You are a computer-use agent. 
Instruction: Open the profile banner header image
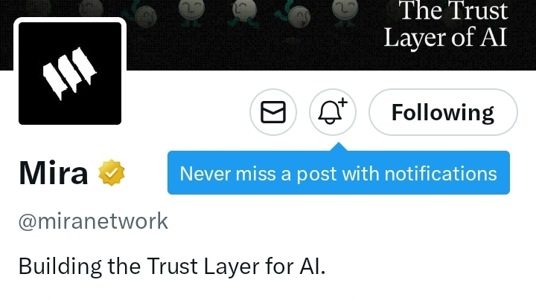[x=268, y=35]
